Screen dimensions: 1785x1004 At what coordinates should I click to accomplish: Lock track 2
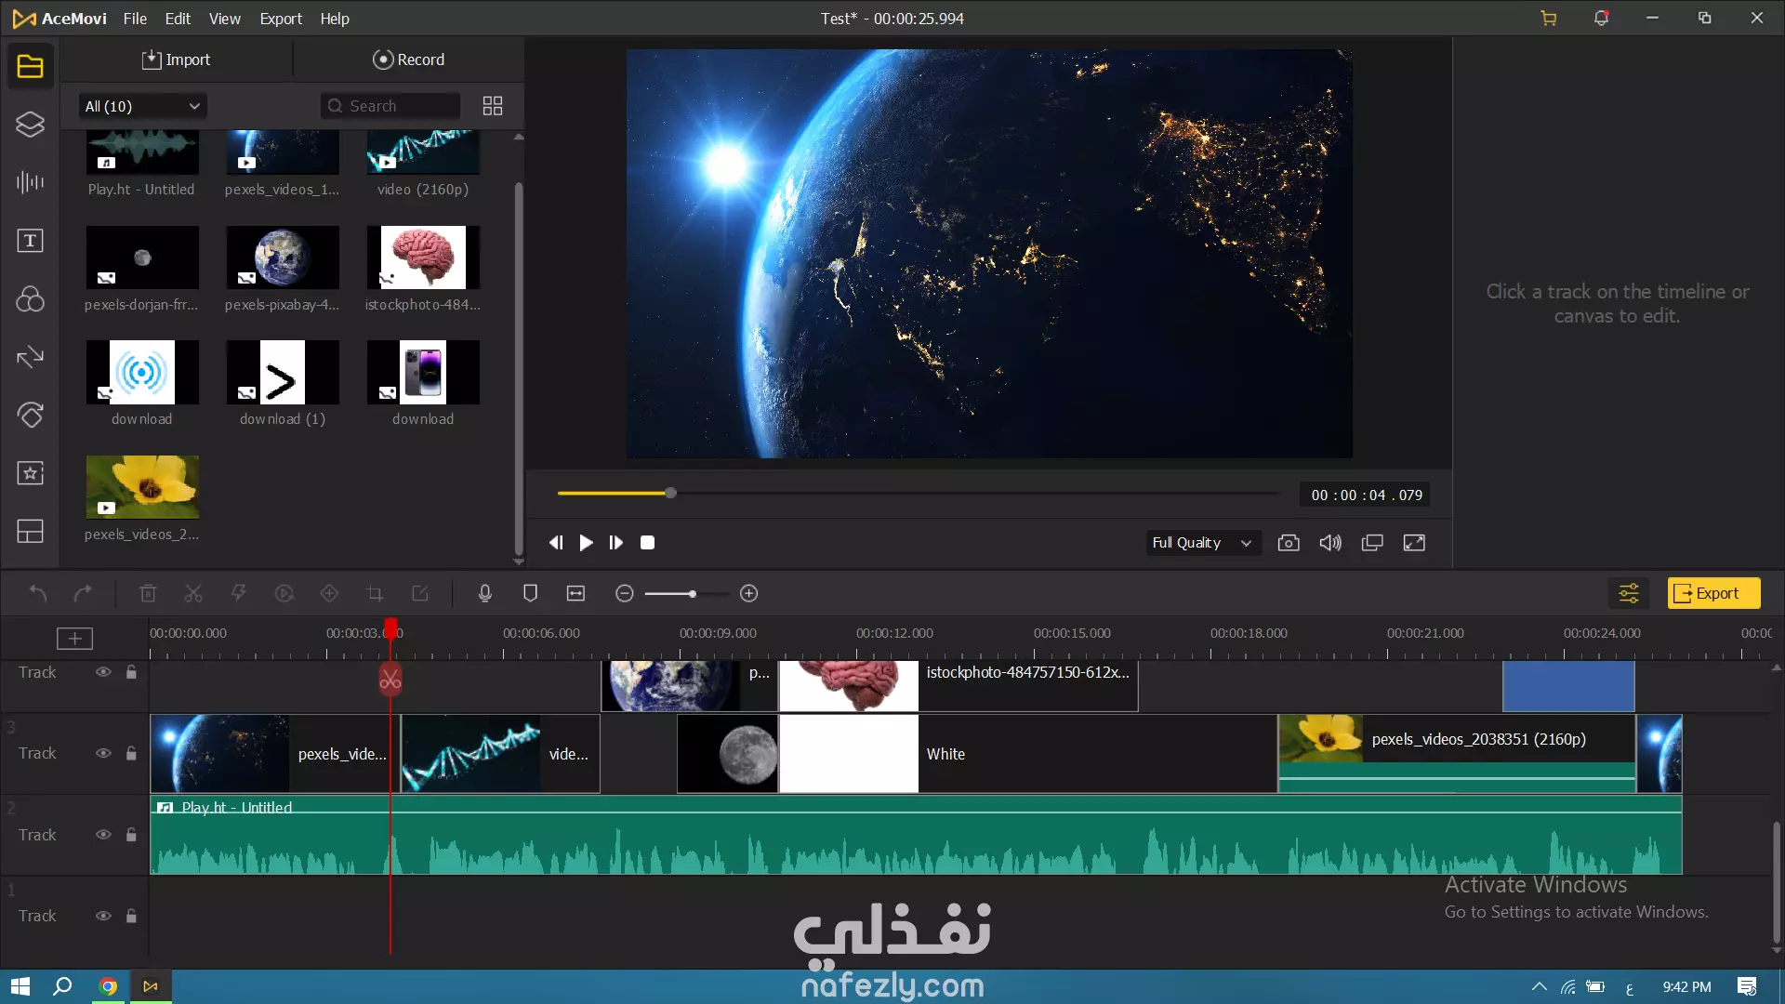click(x=131, y=835)
